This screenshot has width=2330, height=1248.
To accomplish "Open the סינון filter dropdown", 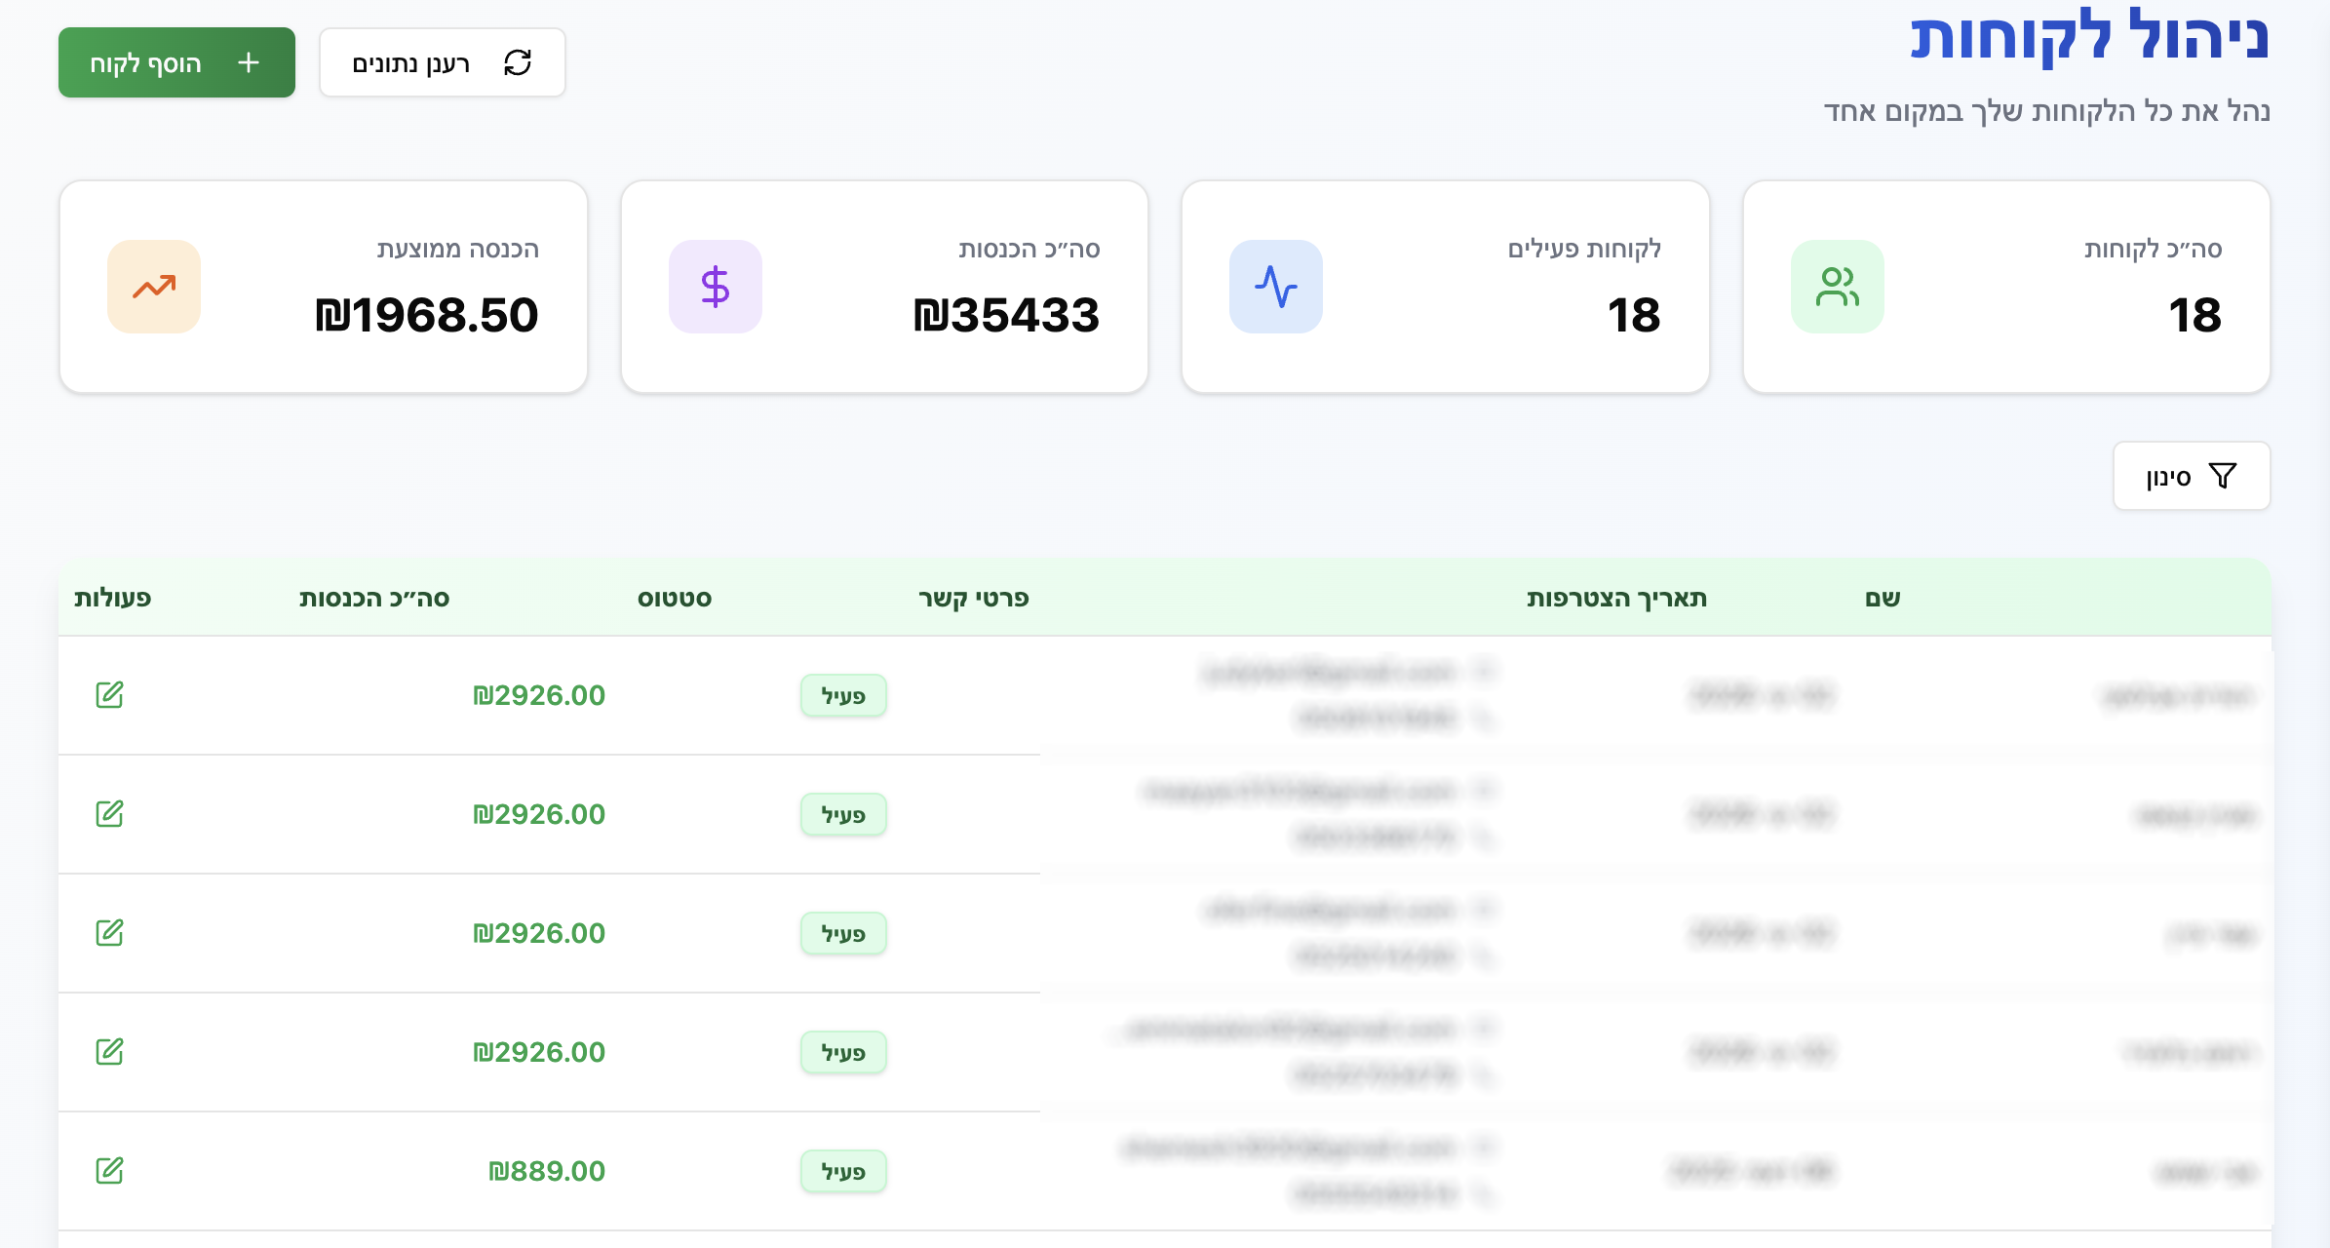I will tap(2191, 476).
